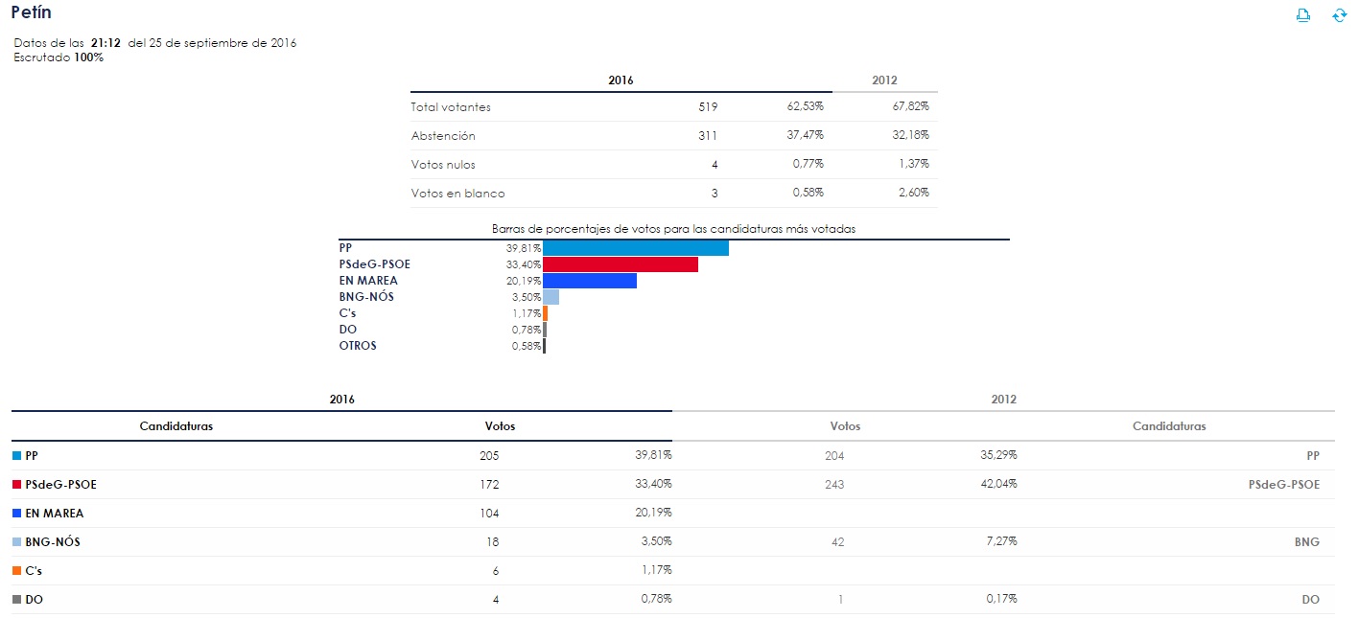
Task: Click the Petín municipality title
Action: [32, 13]
